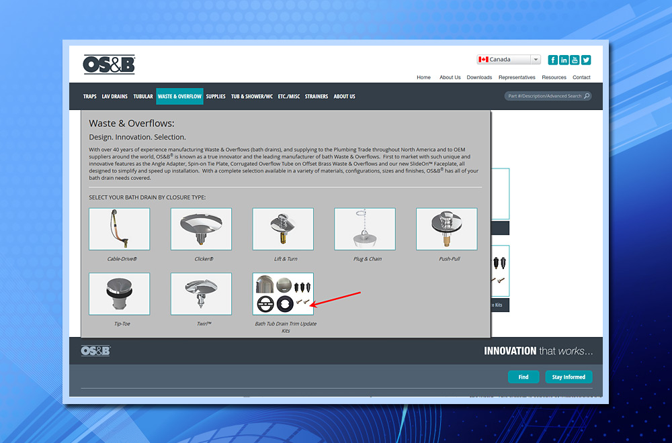Select the Lift & Turn drain thumbnail

283,229
